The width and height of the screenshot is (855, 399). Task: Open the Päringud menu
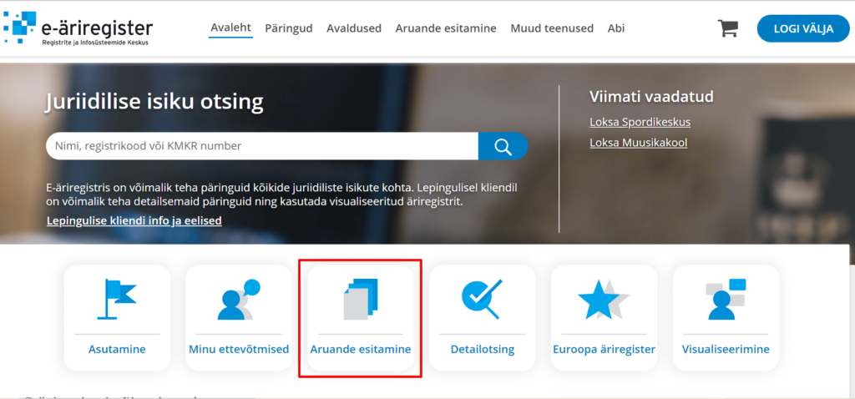click(x=288, y=28)
